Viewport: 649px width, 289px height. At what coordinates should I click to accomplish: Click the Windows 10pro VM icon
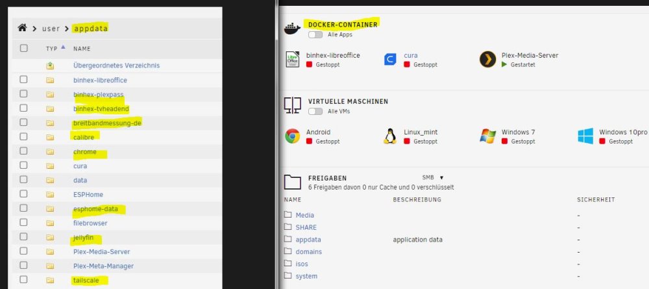[585, 136]
